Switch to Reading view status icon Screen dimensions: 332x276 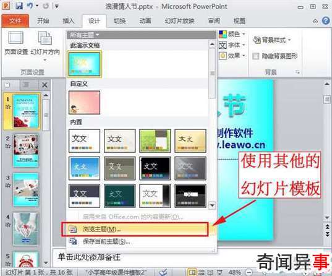click(x=210, y=272)
